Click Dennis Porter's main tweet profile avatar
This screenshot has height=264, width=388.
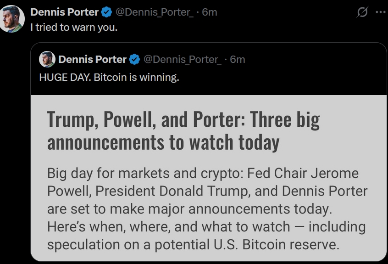12,18
